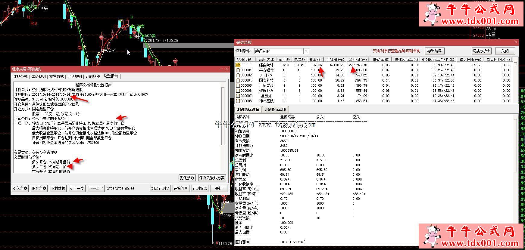Close the 程序交易评测系统 window with X
The height and width of the screenshot is (250, 525).
pyautogui.click(x=227, y=69)
